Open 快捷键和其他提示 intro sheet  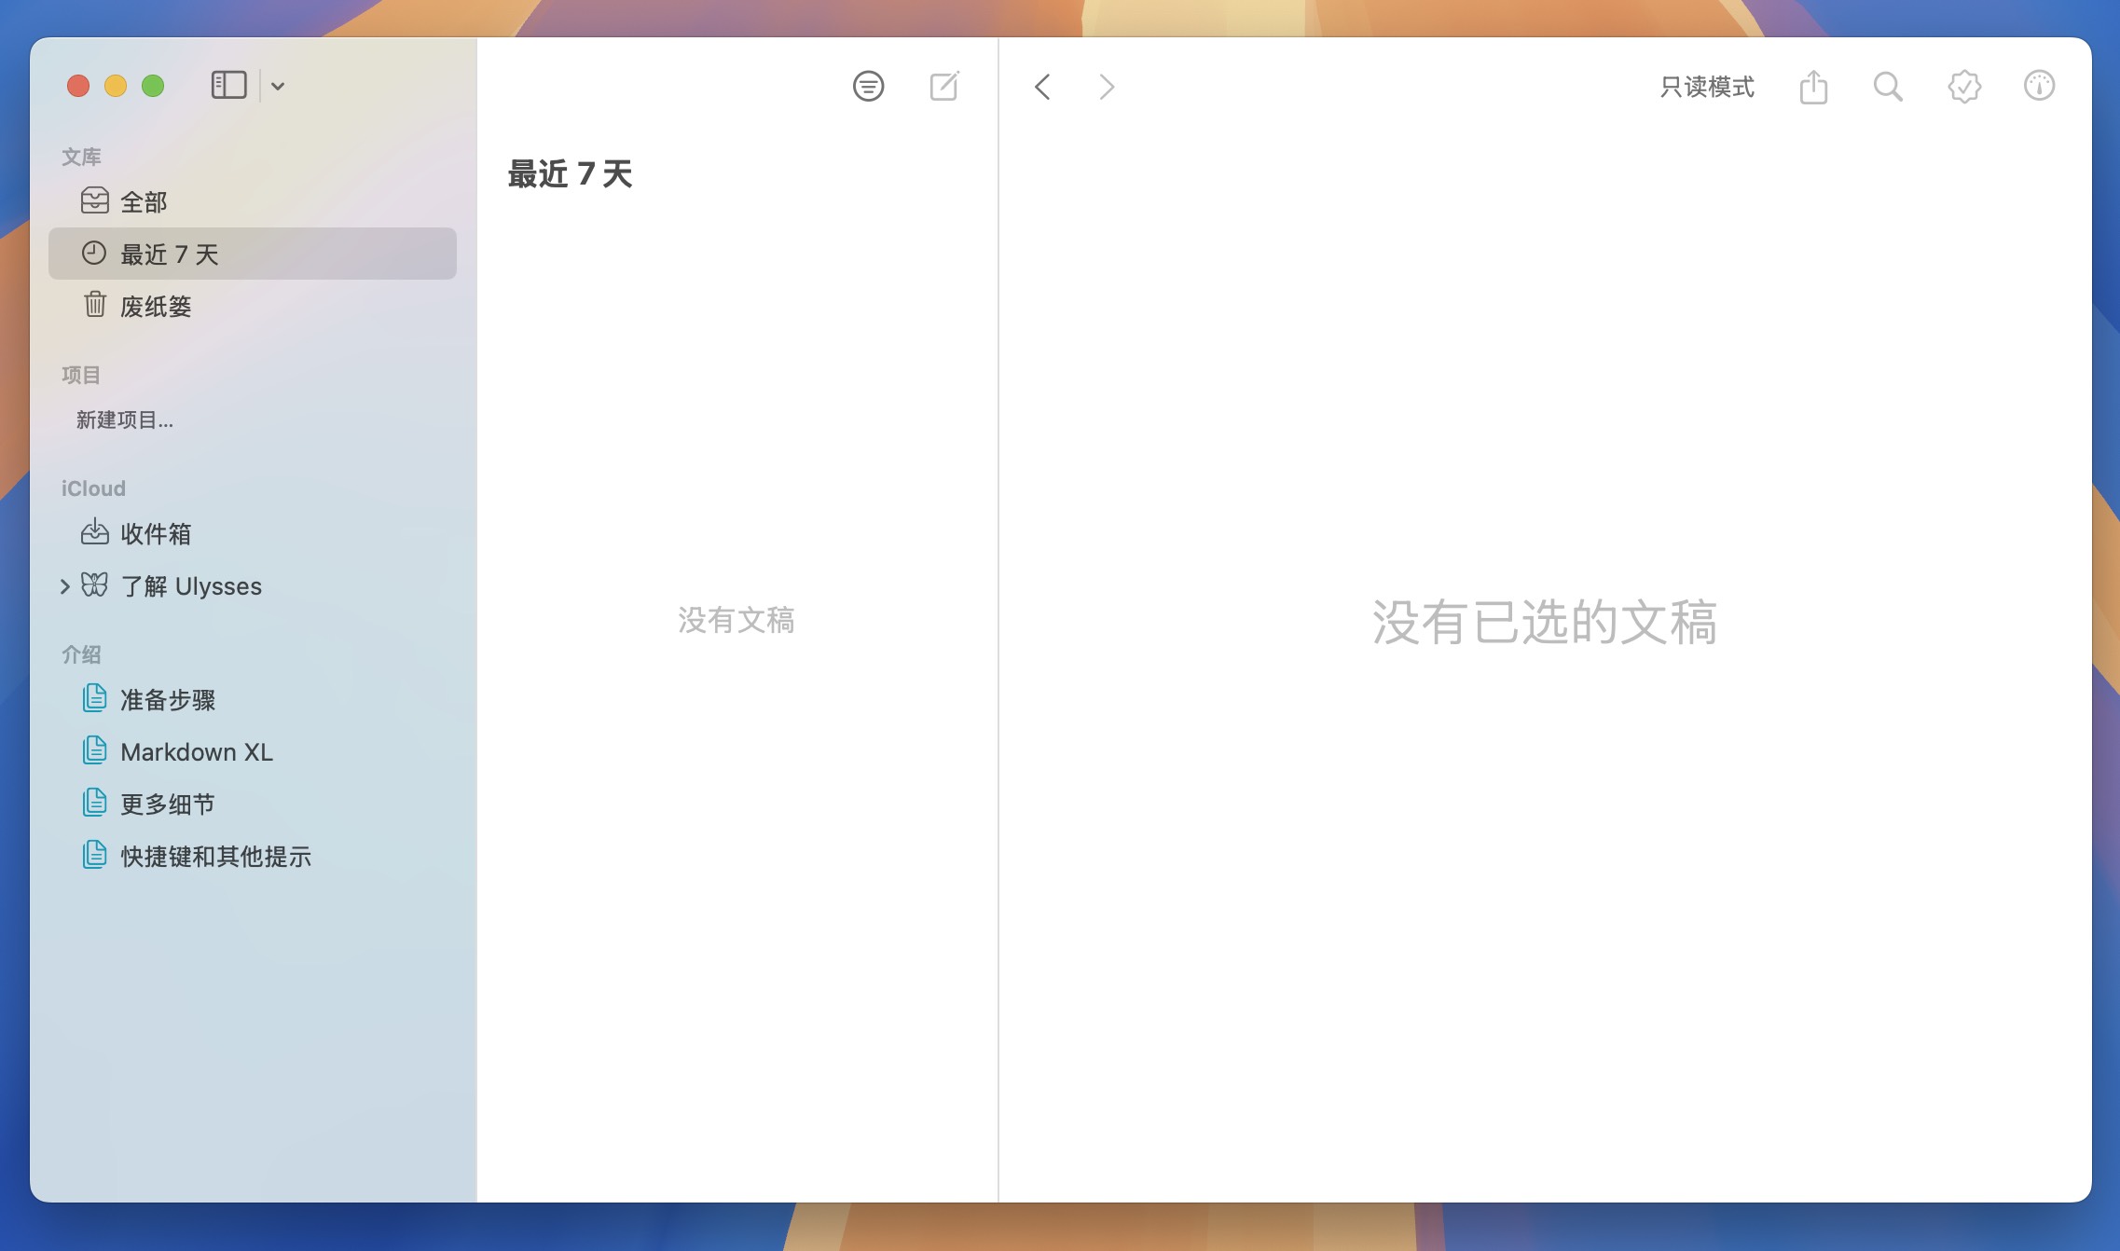tap(253, 856)
